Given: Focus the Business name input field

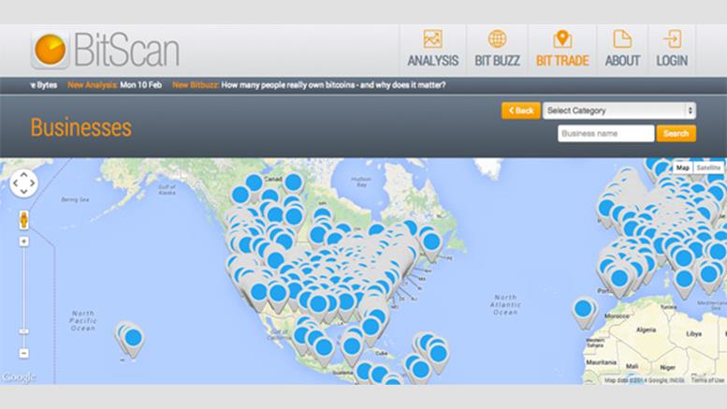Looking at the screenshot, I should [x=606, y=134].
